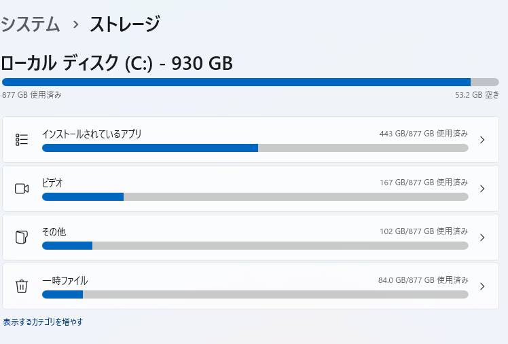Click the 443 GB/877 GB usage text

(x=423, y=134)
